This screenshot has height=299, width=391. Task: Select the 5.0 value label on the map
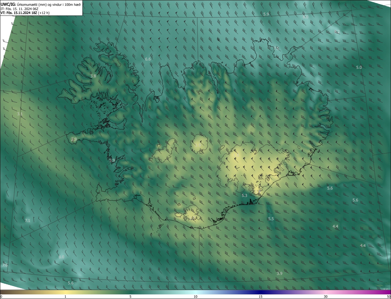coord(359,67)
